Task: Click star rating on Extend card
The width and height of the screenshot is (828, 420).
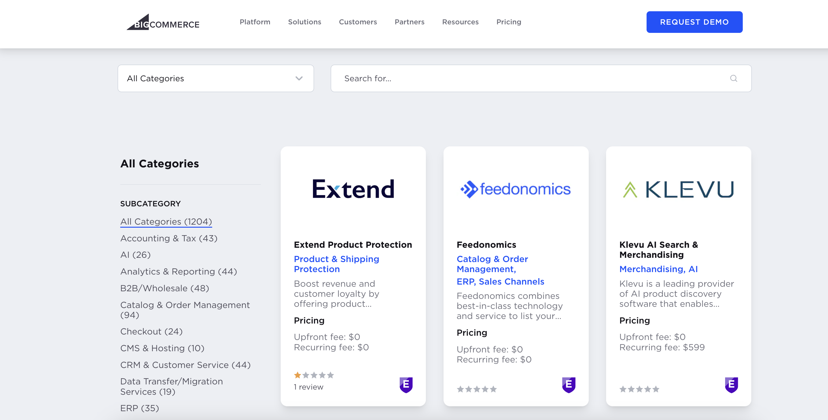Action: [x=314, y=375]
